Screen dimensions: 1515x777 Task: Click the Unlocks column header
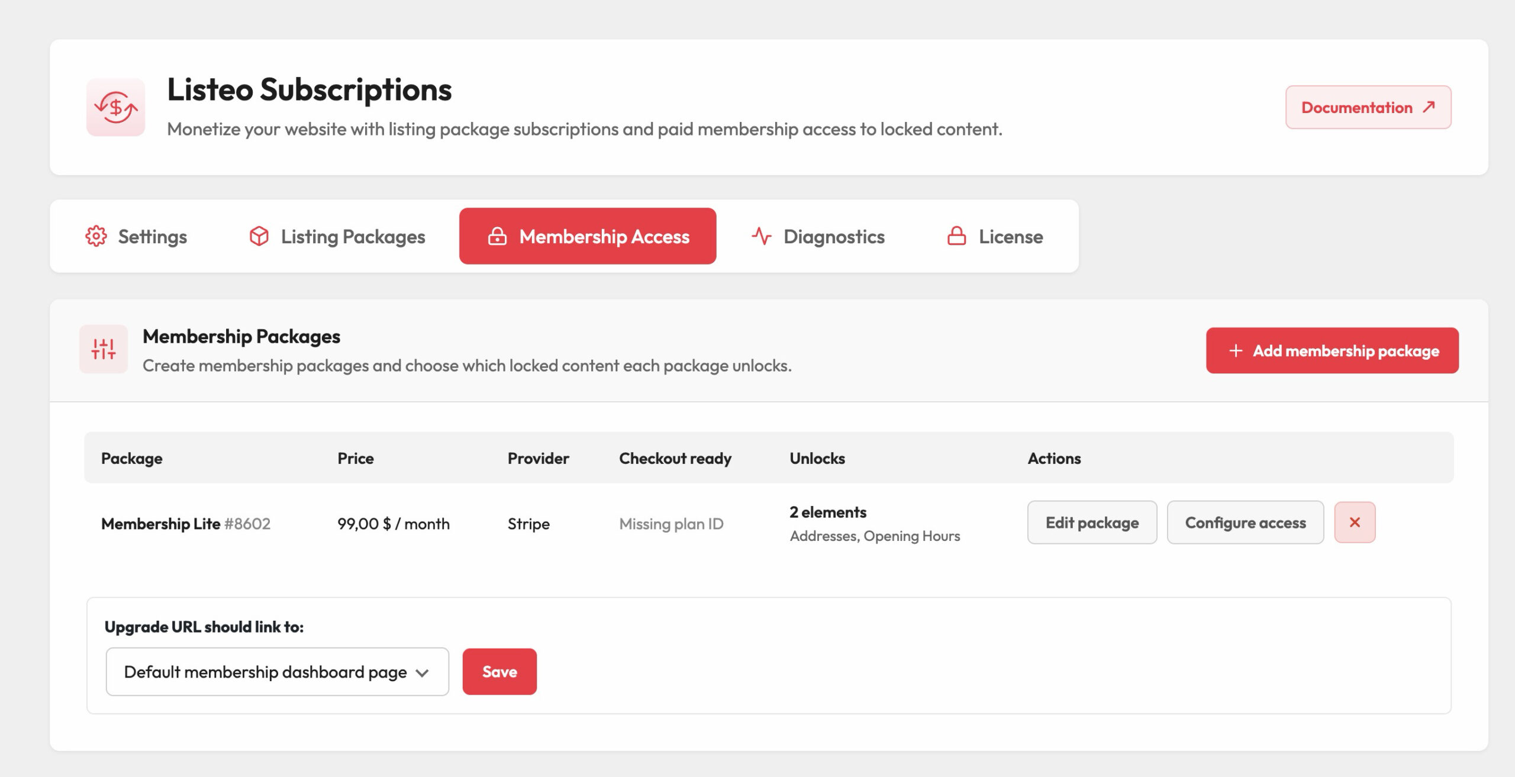(817, 458)
